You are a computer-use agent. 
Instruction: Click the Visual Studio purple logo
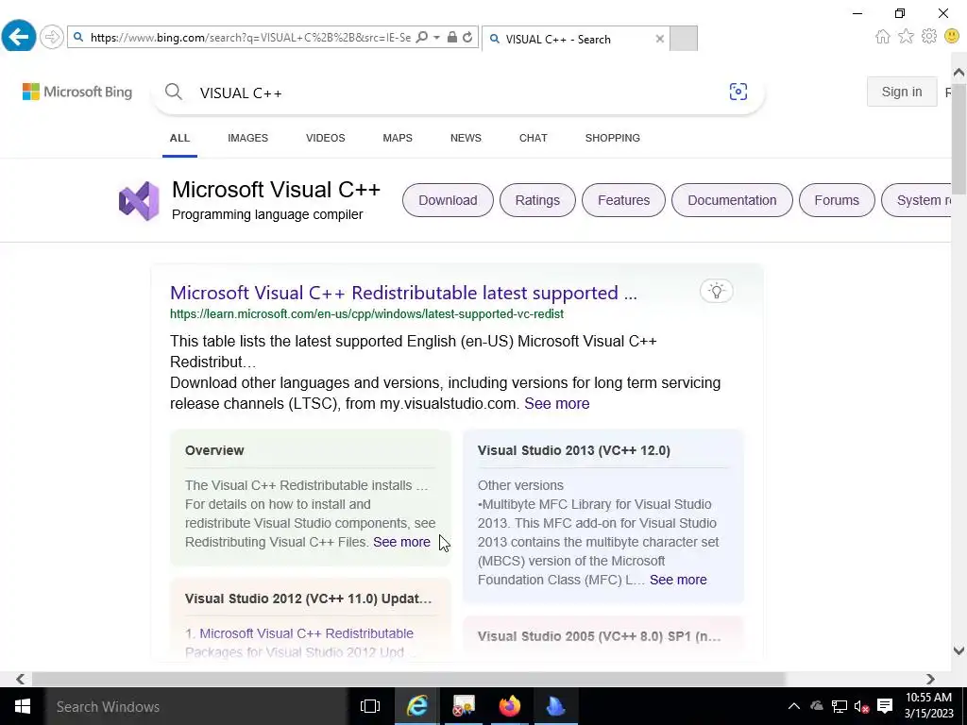[x=139, y=201]
